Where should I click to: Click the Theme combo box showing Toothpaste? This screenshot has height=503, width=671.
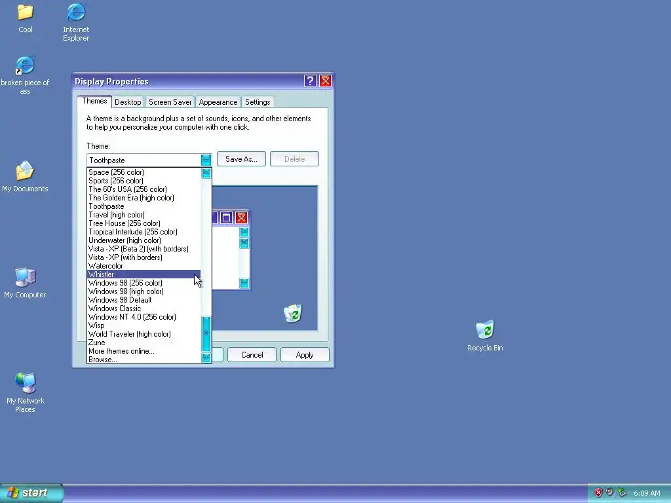(149, 160)
